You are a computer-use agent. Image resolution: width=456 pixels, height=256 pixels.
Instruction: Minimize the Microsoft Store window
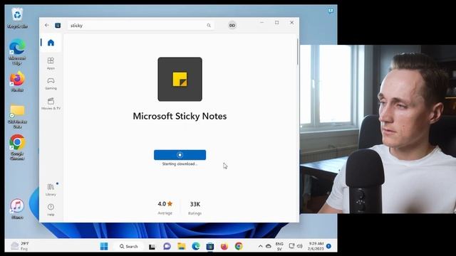[262, 22]
